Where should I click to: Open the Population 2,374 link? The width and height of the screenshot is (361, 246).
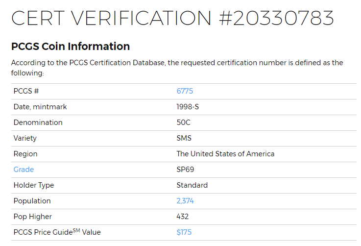[x=185, y=201]
